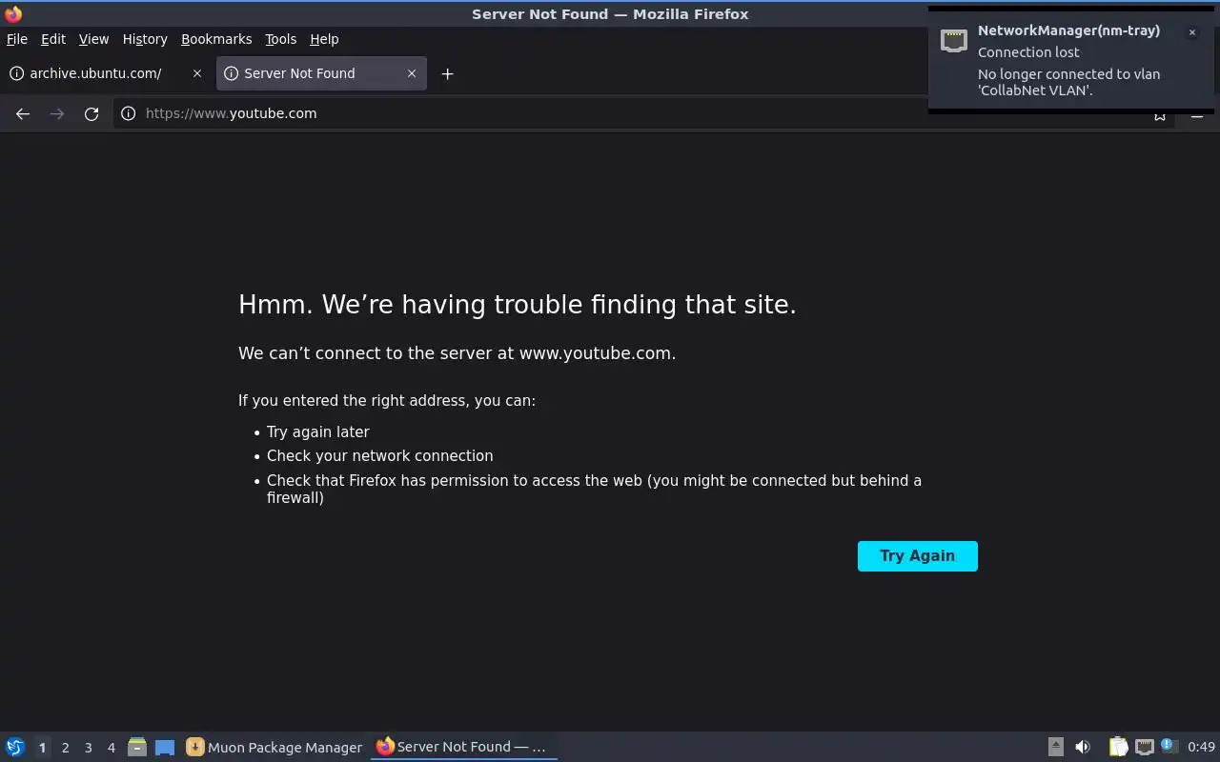Click the Try Again button
This screenshot has height=762, width=1220.
pyautogui.click(x=917, y=556)
